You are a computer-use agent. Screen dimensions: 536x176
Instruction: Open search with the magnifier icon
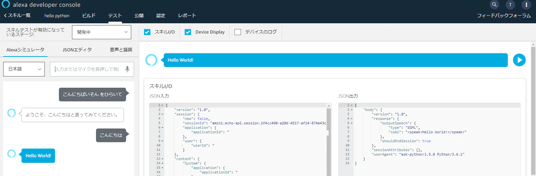click(494, 4)
